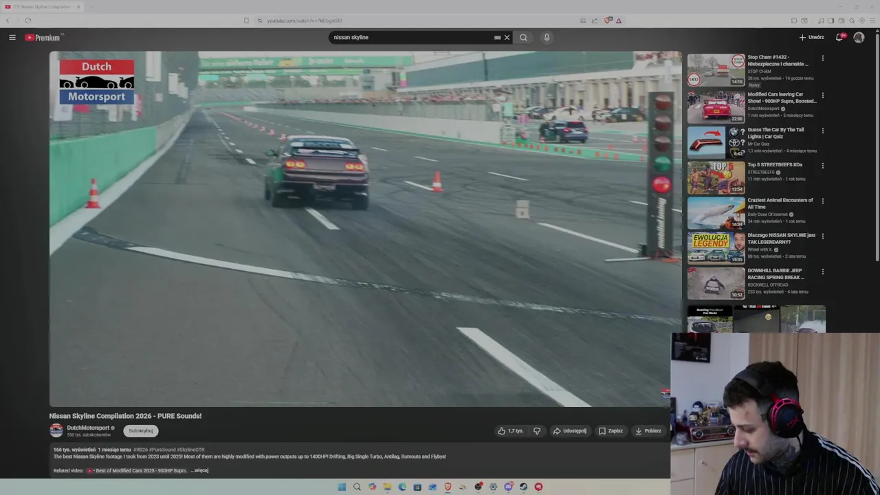Open Brave Shields lion icon
Viewport: 880px width, 495px height.
click(608, 21)
